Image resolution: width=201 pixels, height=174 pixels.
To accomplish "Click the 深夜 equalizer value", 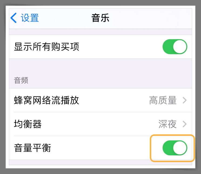I will point(167,124).
